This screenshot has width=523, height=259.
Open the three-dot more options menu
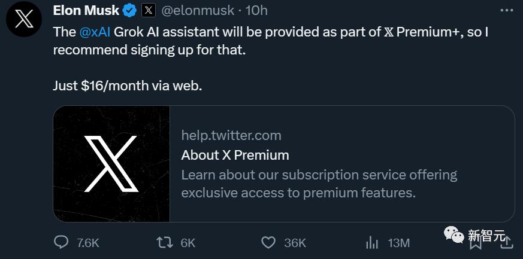[x=506, y=11]
